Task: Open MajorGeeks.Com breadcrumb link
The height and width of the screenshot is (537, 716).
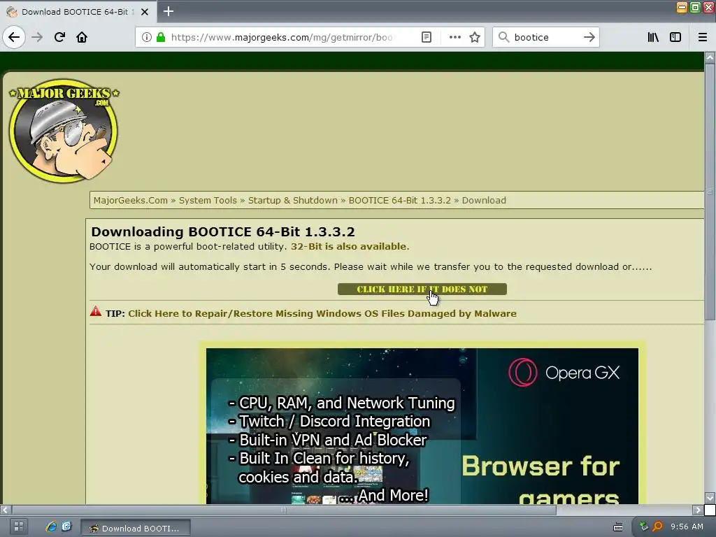Action: (131, 201)
